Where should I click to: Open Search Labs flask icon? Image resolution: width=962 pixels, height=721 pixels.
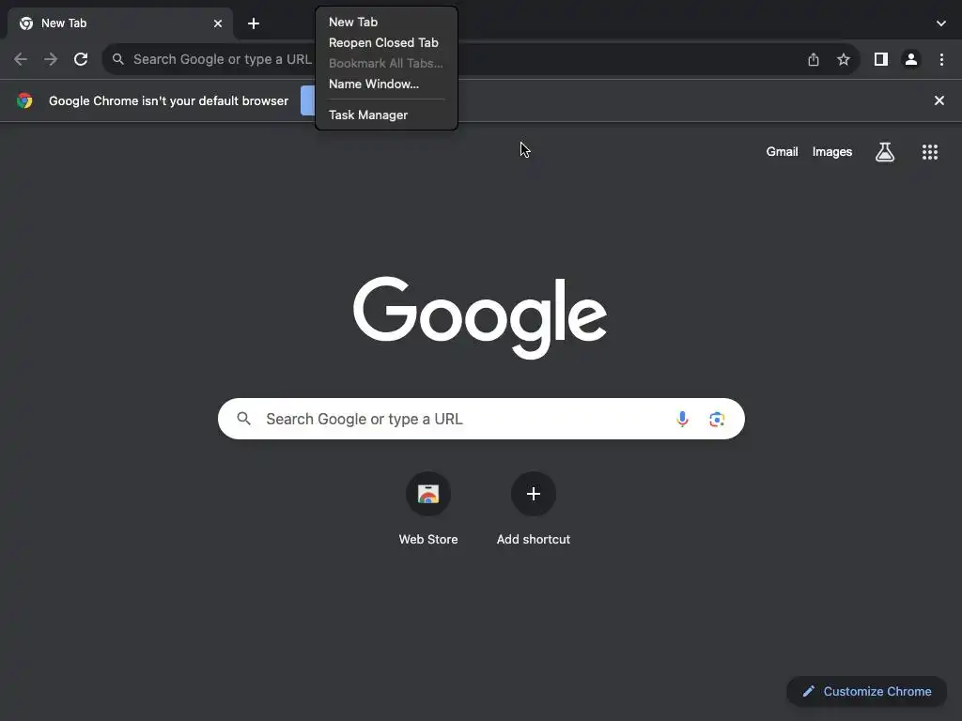pos(885,152)
